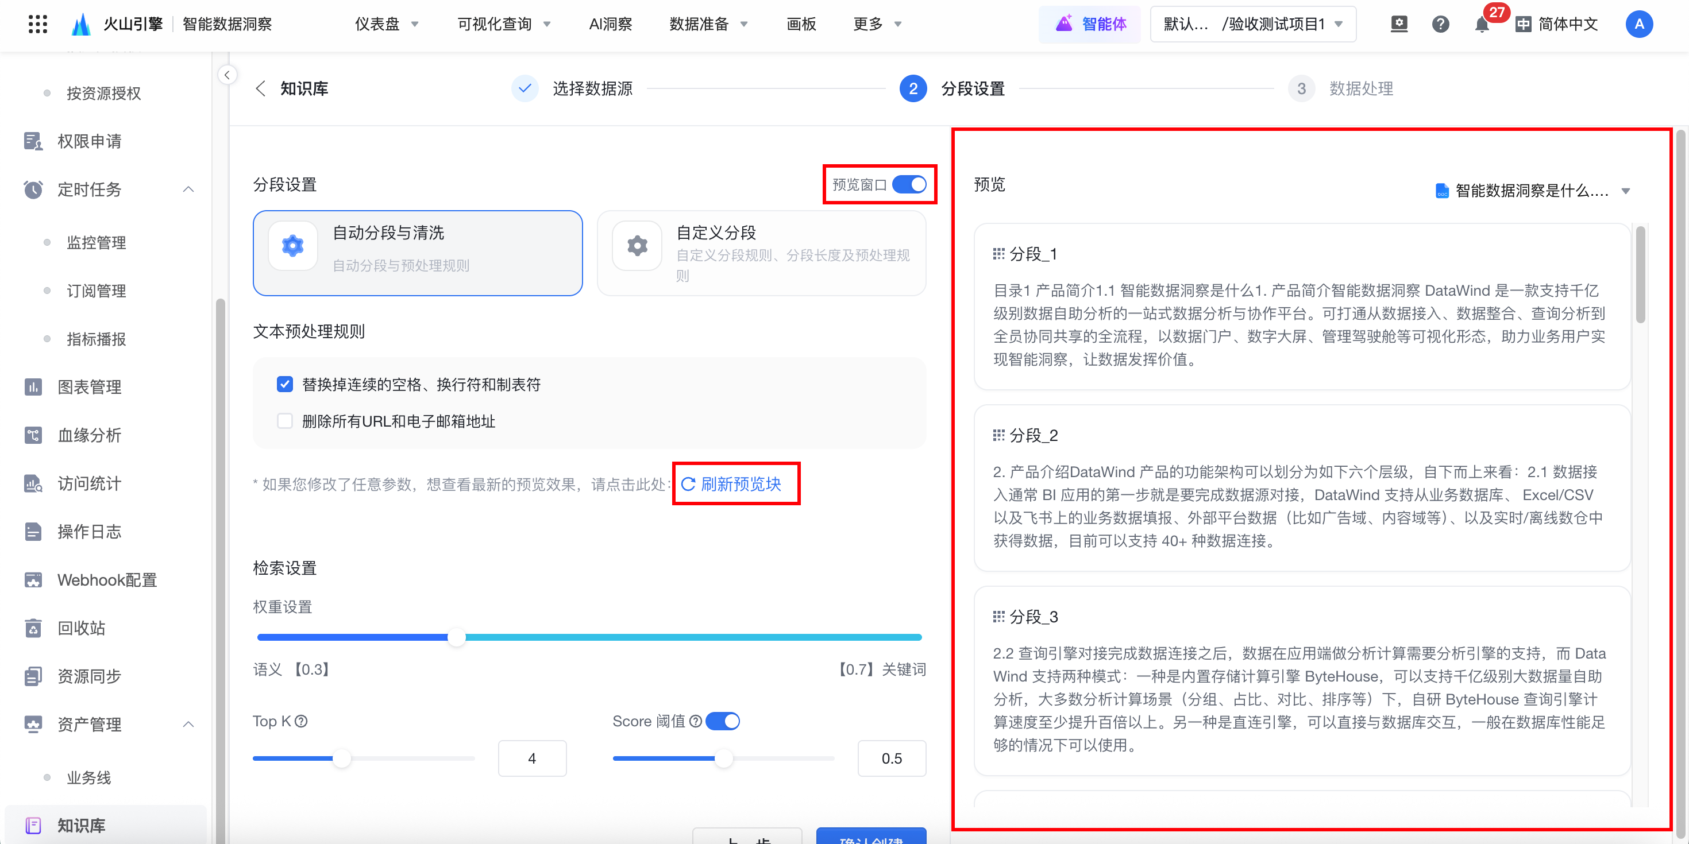The width and height of the screenshot is (1689, 844).
Task: Collapse the left sidebar with arrow icon
Action: [227, 75]
